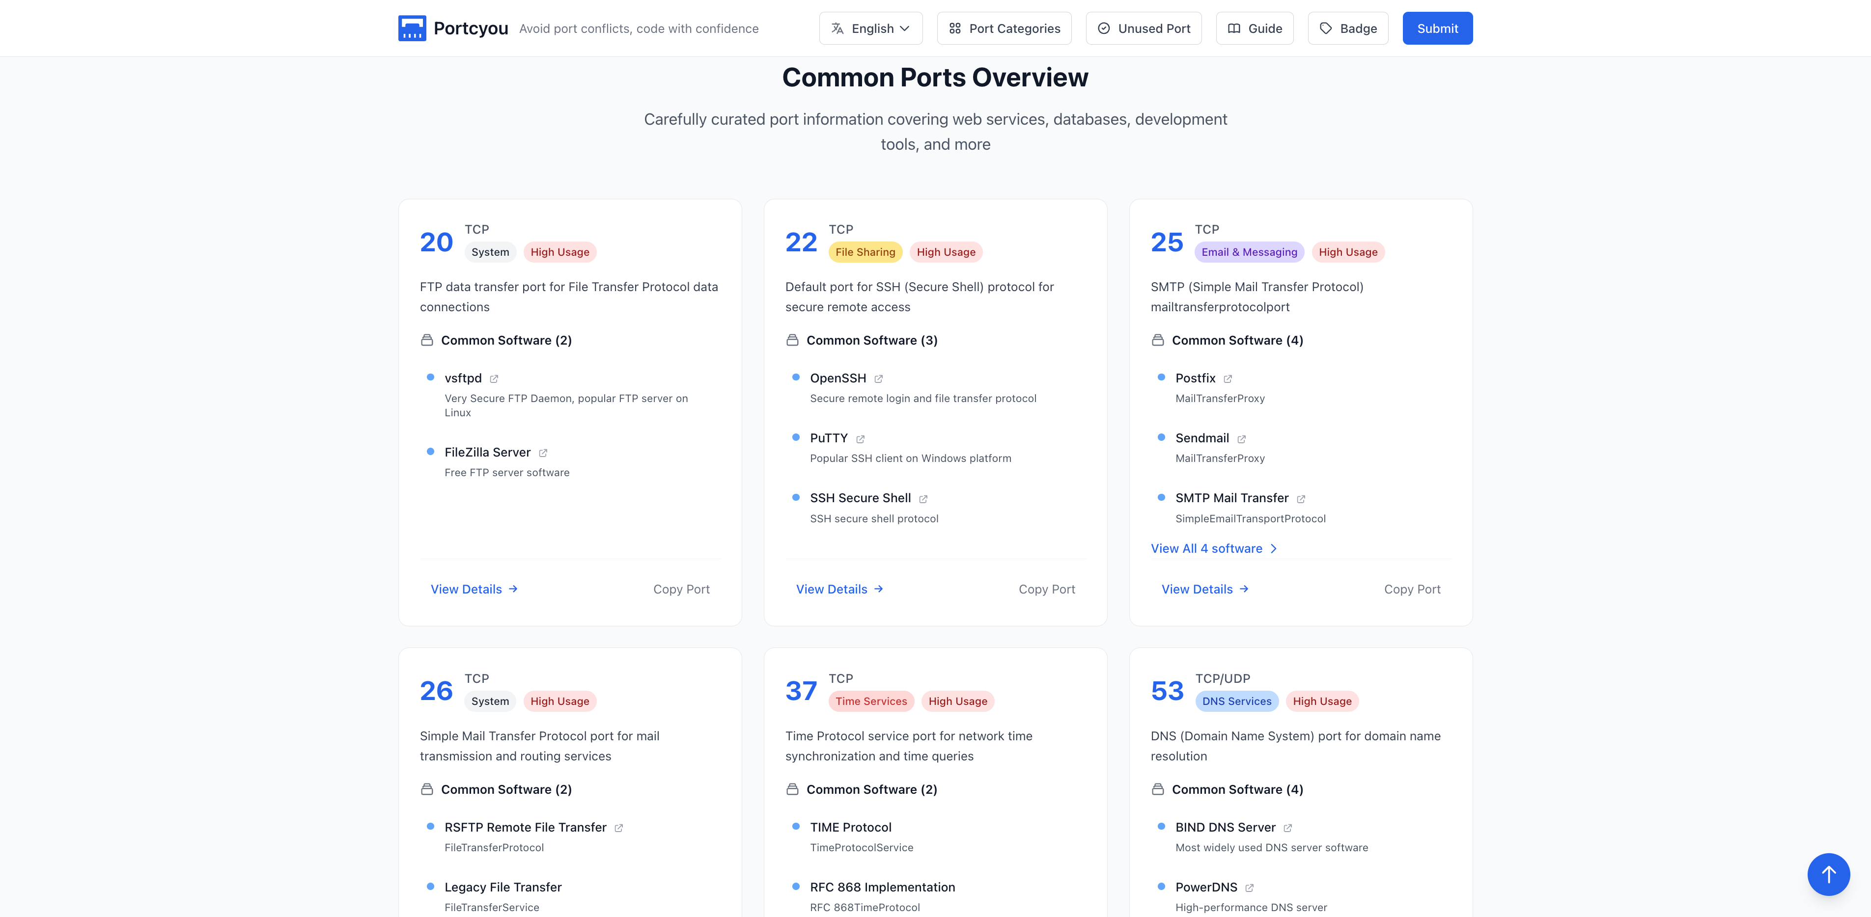Go to the Unused Port page
The image size is (1871, 917).
click(1143, 28)
